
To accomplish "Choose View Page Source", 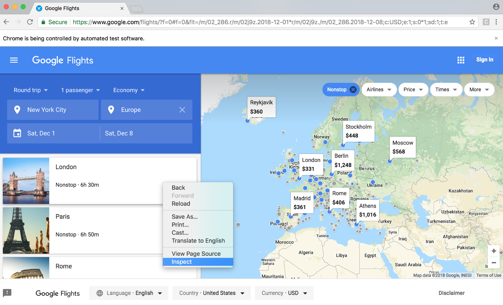I will (x=198, y=254).
